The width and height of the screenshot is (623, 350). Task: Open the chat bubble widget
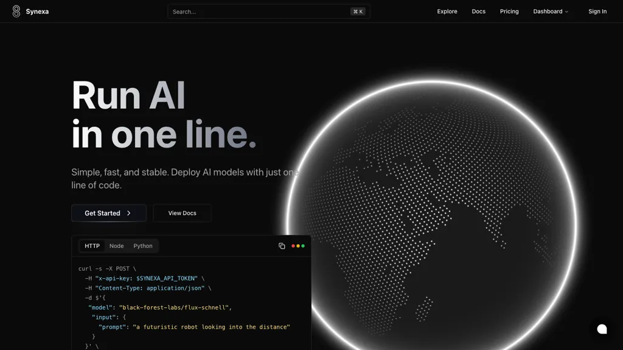coord(602,329)
